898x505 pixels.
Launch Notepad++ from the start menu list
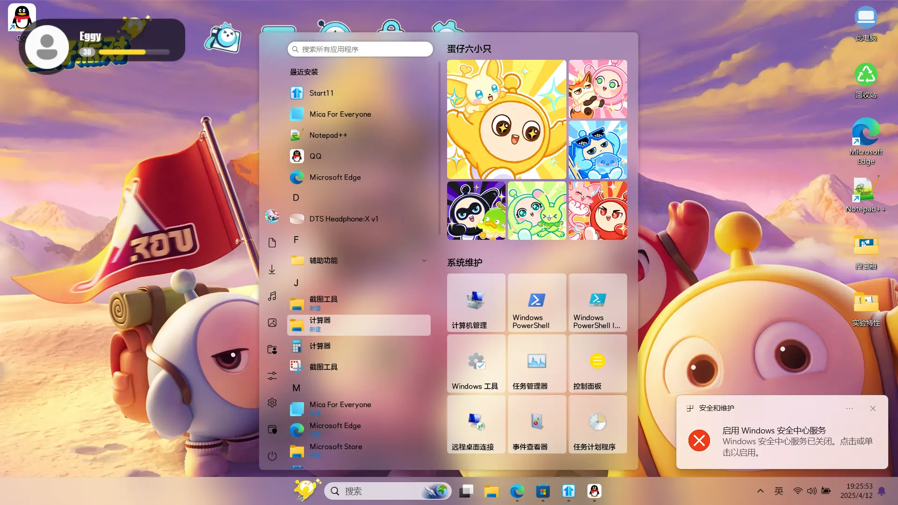pyautogui.click(x=359, y=135)
